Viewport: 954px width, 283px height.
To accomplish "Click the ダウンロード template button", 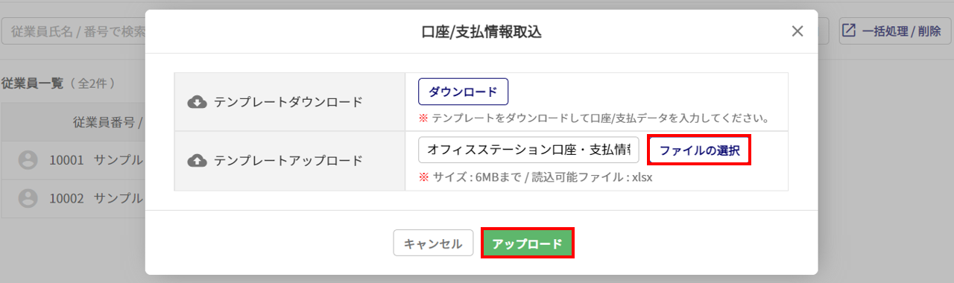I will click(x=463, y=92).
